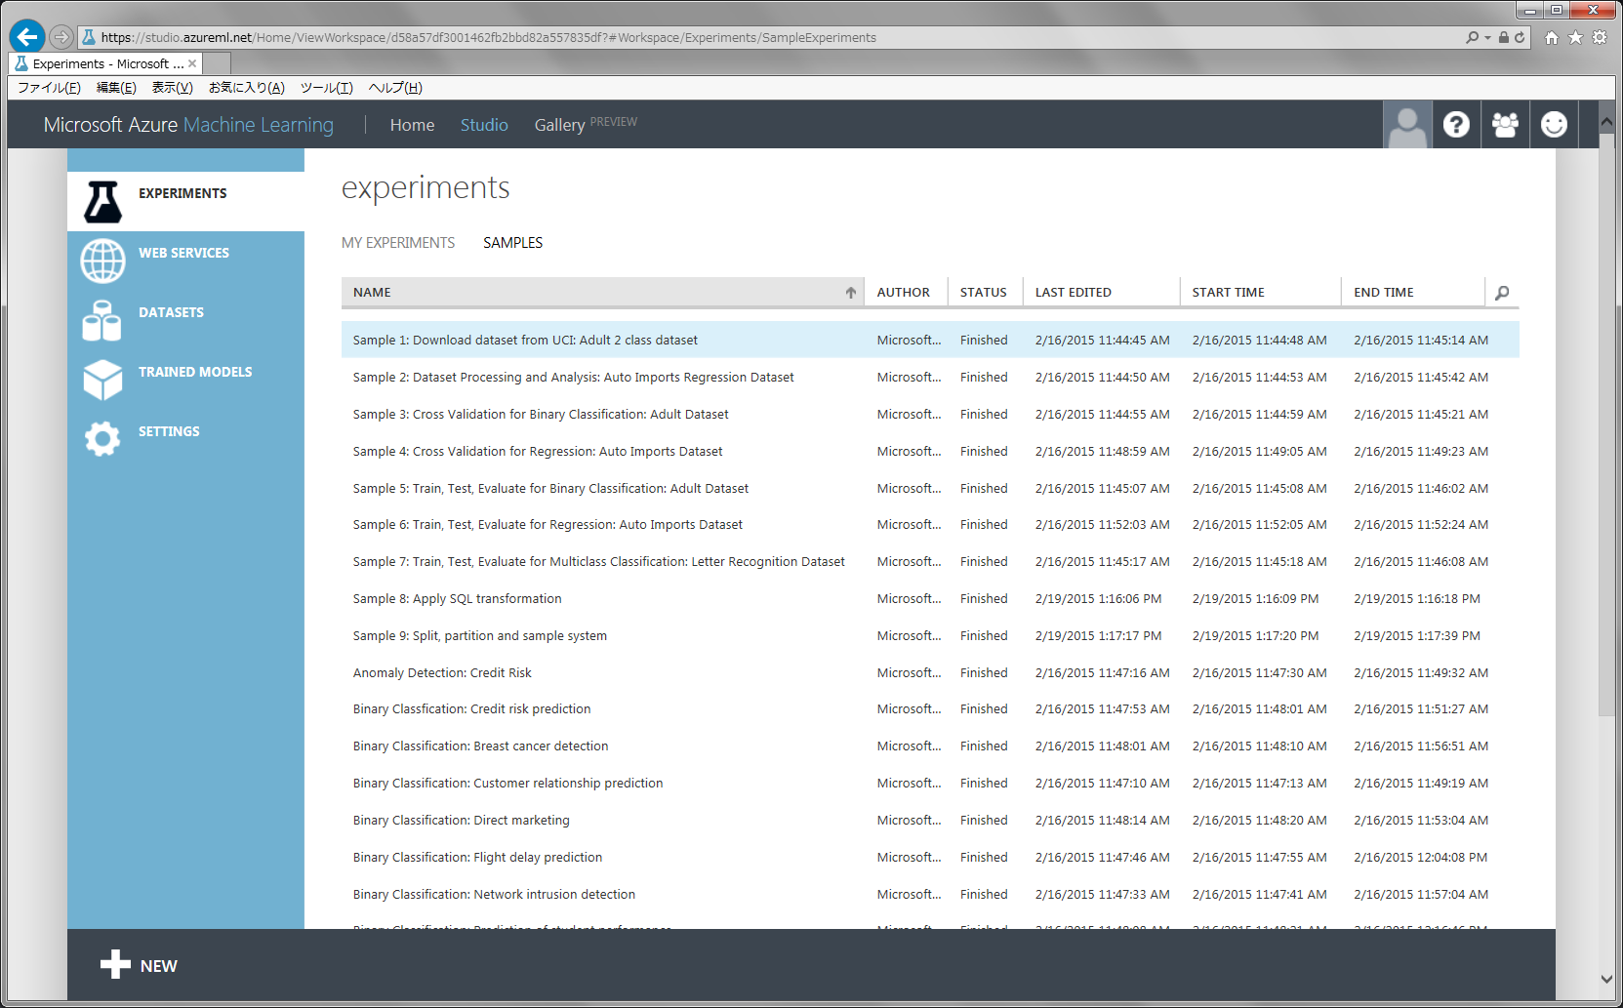This screenshot has width=1623, height=1008.
Task: Select Sample 8: Apply SQL transformation row
Action: pyautogui.click(x=457, y=599)
